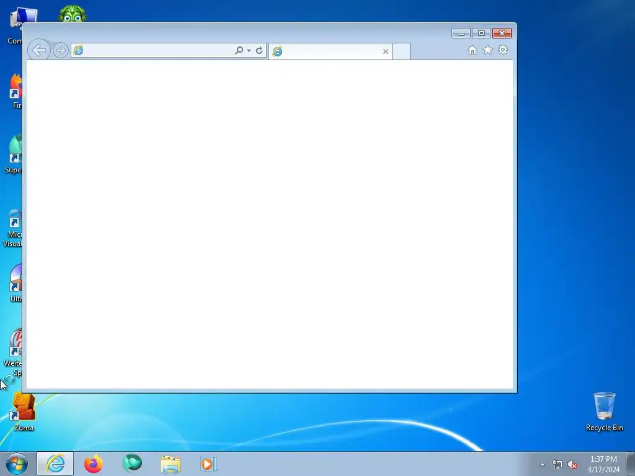This screenshot has height=476, width=635.
Task: Select the green Zuma frog desktop icon
Action: (x=72, y=14)
